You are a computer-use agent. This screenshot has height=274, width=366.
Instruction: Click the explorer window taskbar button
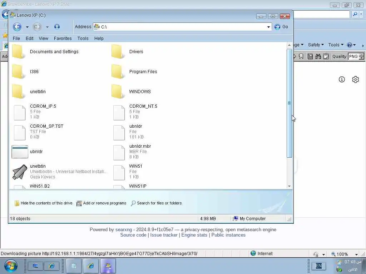pos(108,265)
